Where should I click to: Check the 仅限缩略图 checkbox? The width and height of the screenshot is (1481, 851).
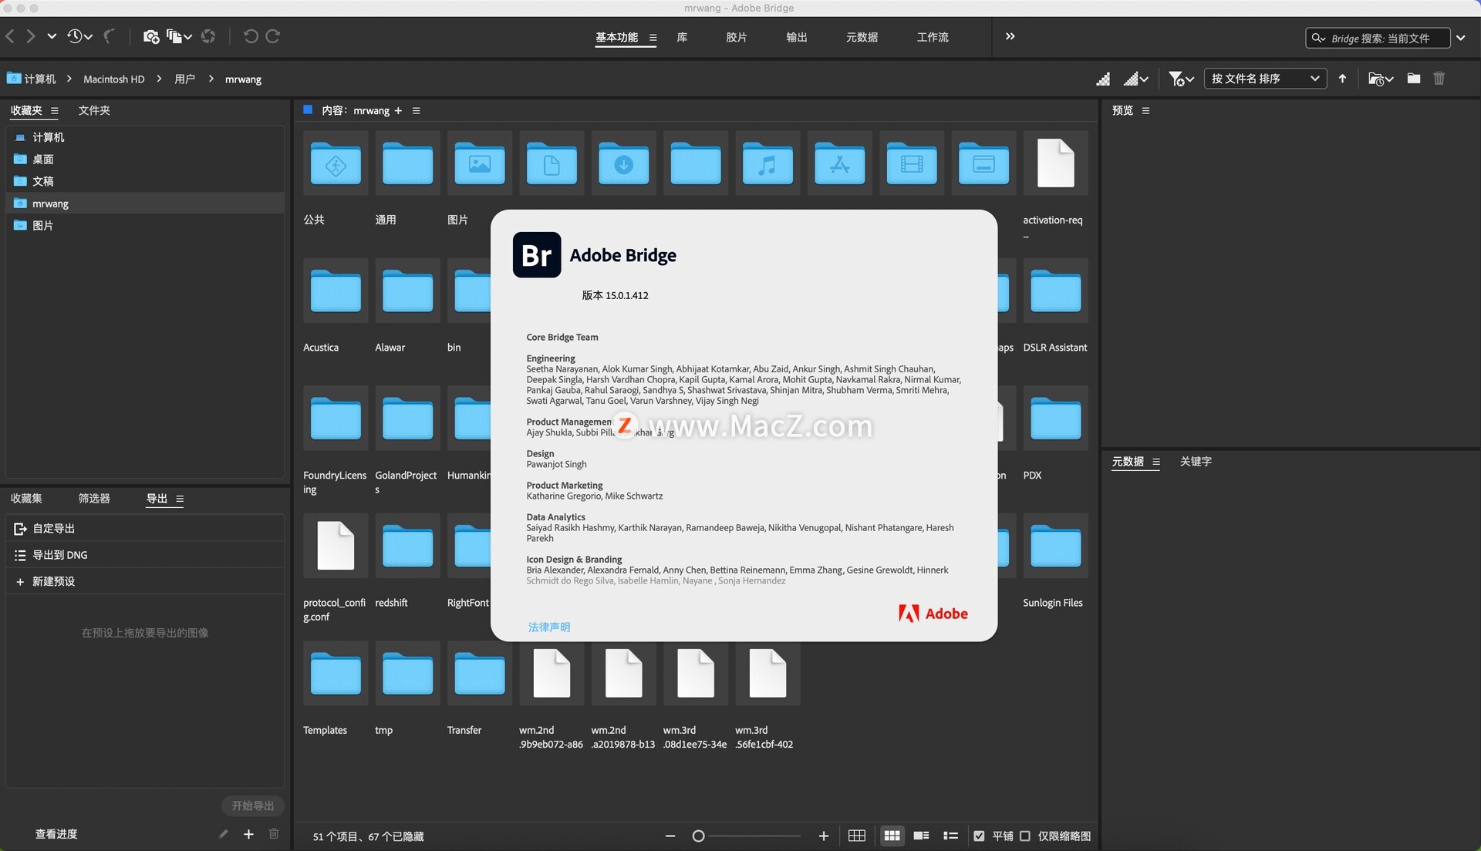pos(1024,836)
